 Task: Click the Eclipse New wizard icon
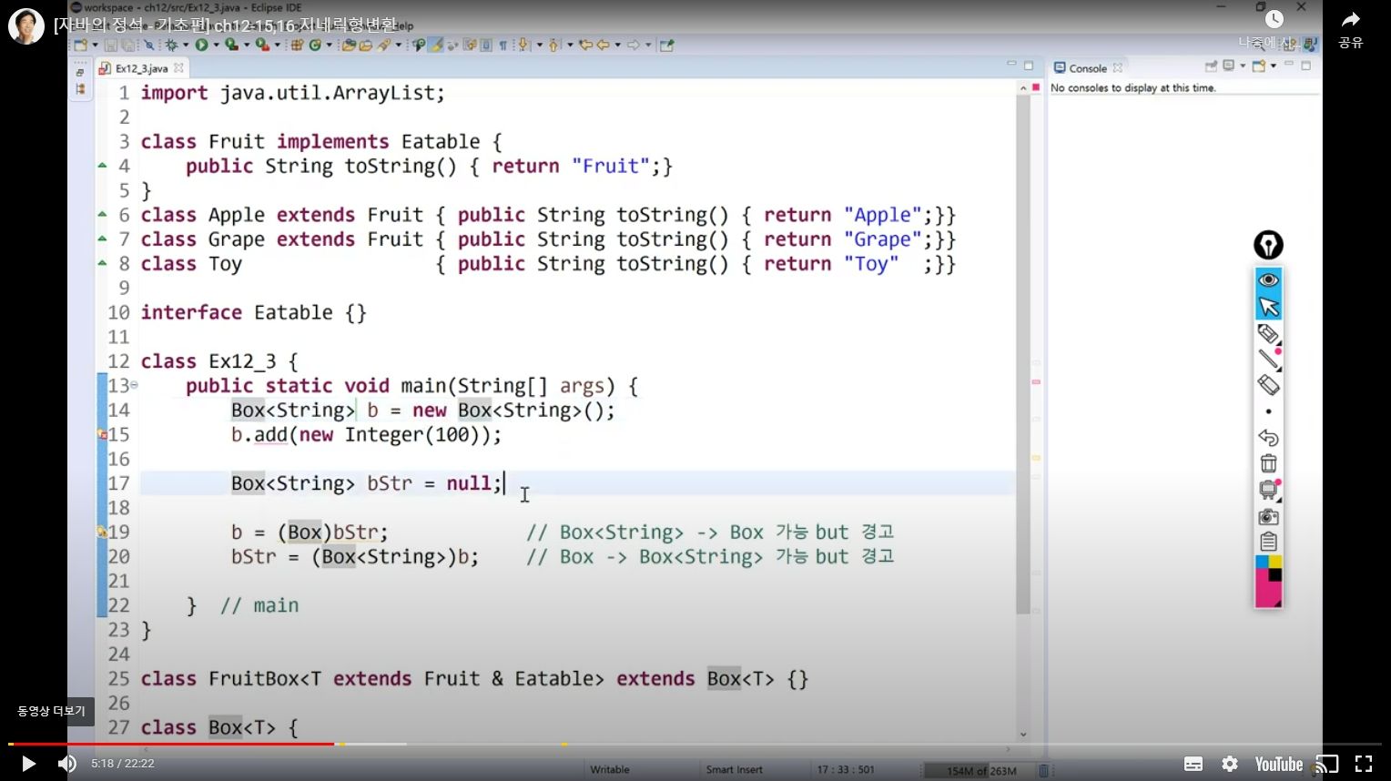81,45
